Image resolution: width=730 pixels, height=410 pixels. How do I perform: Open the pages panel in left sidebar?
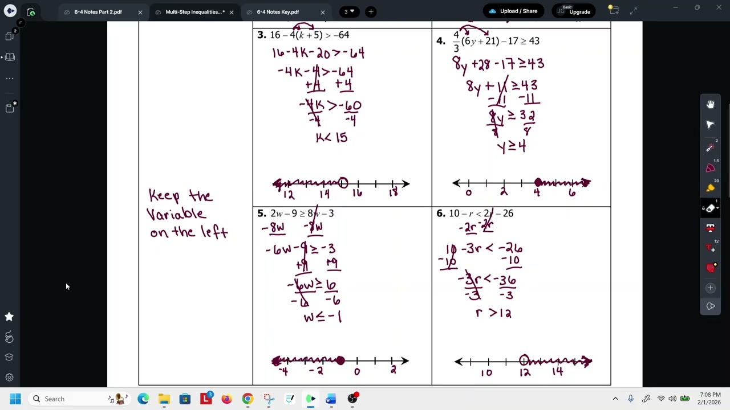pyautogui.click(x=10, y=36)
